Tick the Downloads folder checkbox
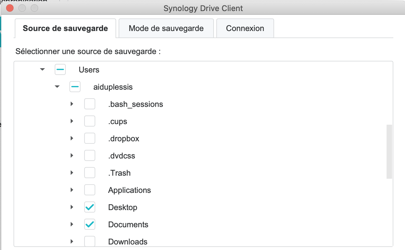 pos(90,241)
